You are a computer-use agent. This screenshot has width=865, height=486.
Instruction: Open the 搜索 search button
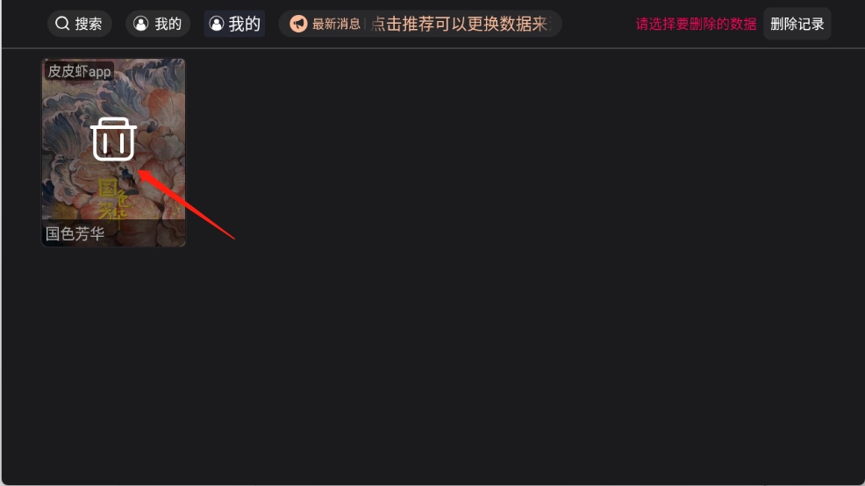[80, 24]
